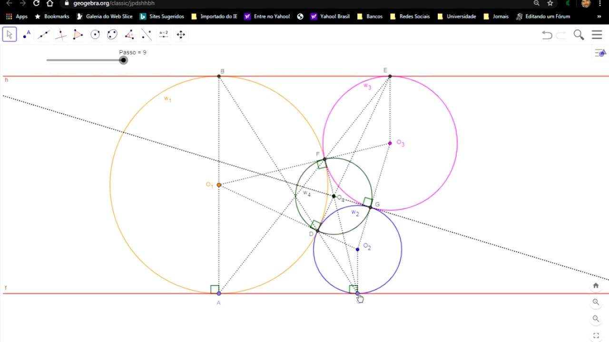Select the Point tool
This screenshot has height=342, width=609.
pos(27,34)
